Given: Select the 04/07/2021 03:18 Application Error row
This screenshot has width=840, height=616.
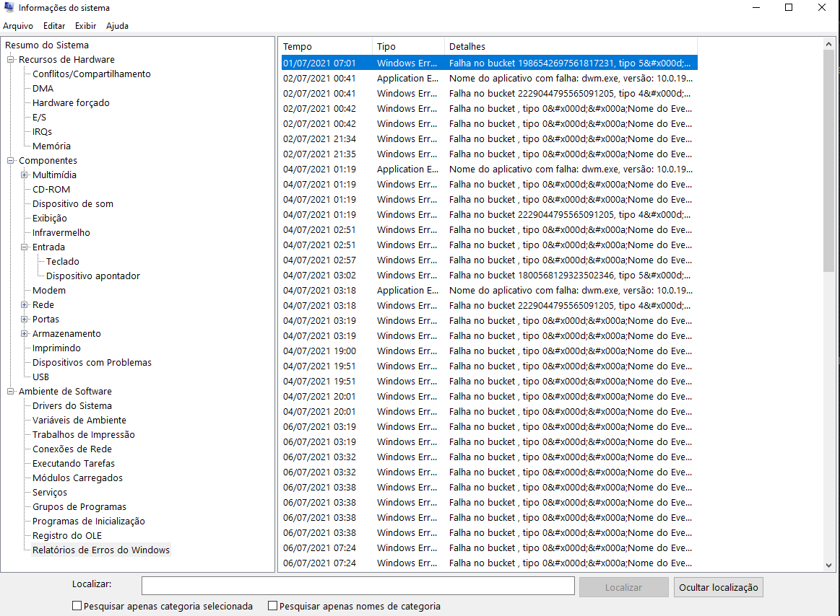Looking at the screenshot, I should click(x=489, y=291).
